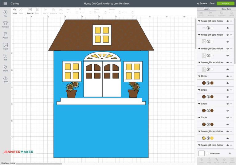Click the Redo arrow
Image resolution: width=236 pixels, height=165 pixels.
[21, 10]
